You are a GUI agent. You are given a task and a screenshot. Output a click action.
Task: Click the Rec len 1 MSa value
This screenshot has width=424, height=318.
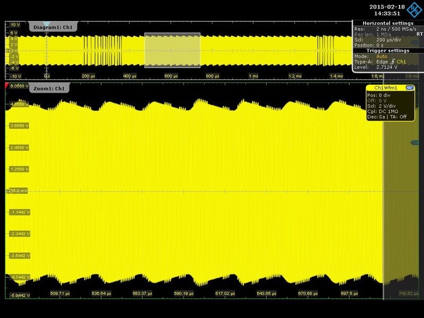tap(383, 34)
